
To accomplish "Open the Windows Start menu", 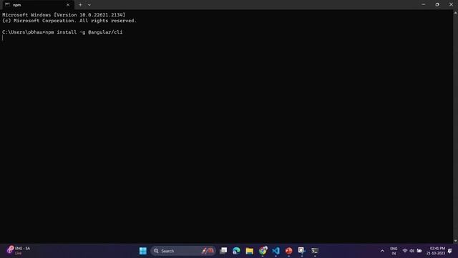I will click(x=143, y=251).
